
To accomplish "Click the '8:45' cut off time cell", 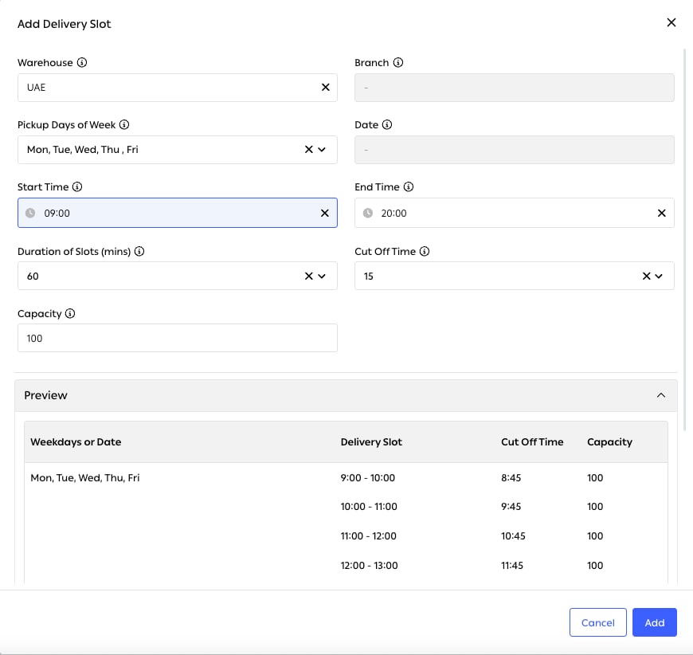I will pyautogui.click(x=511, y=477).
